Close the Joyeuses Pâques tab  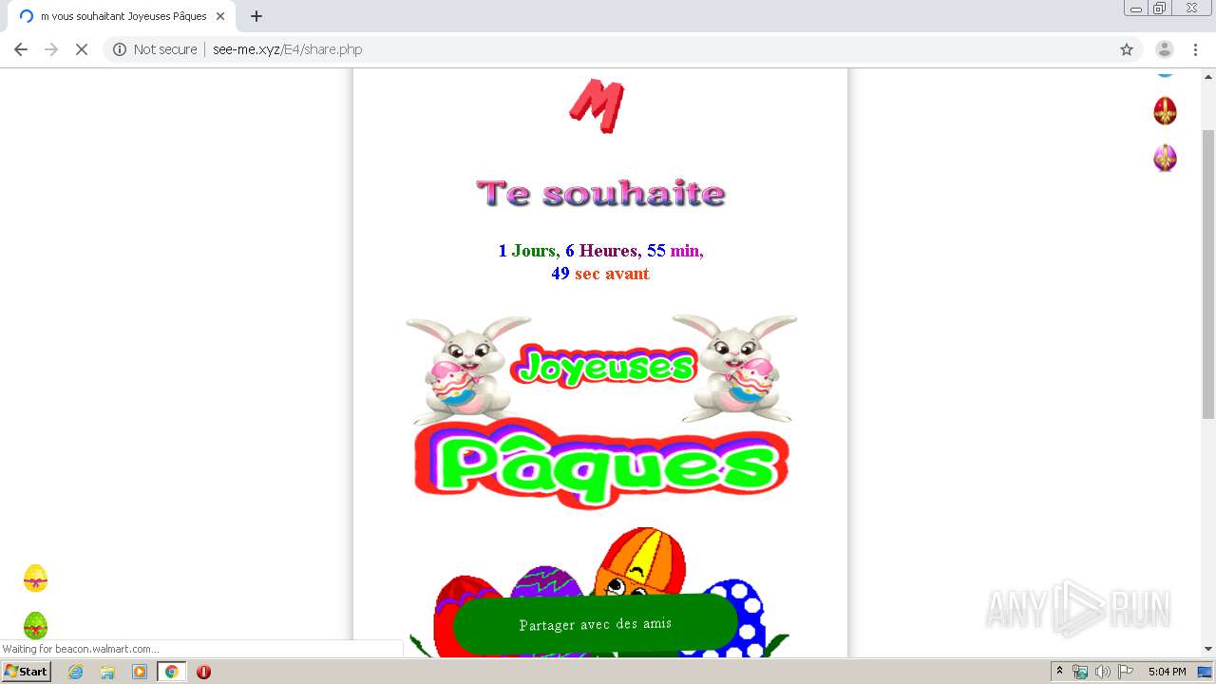click(x=220, y=16)
